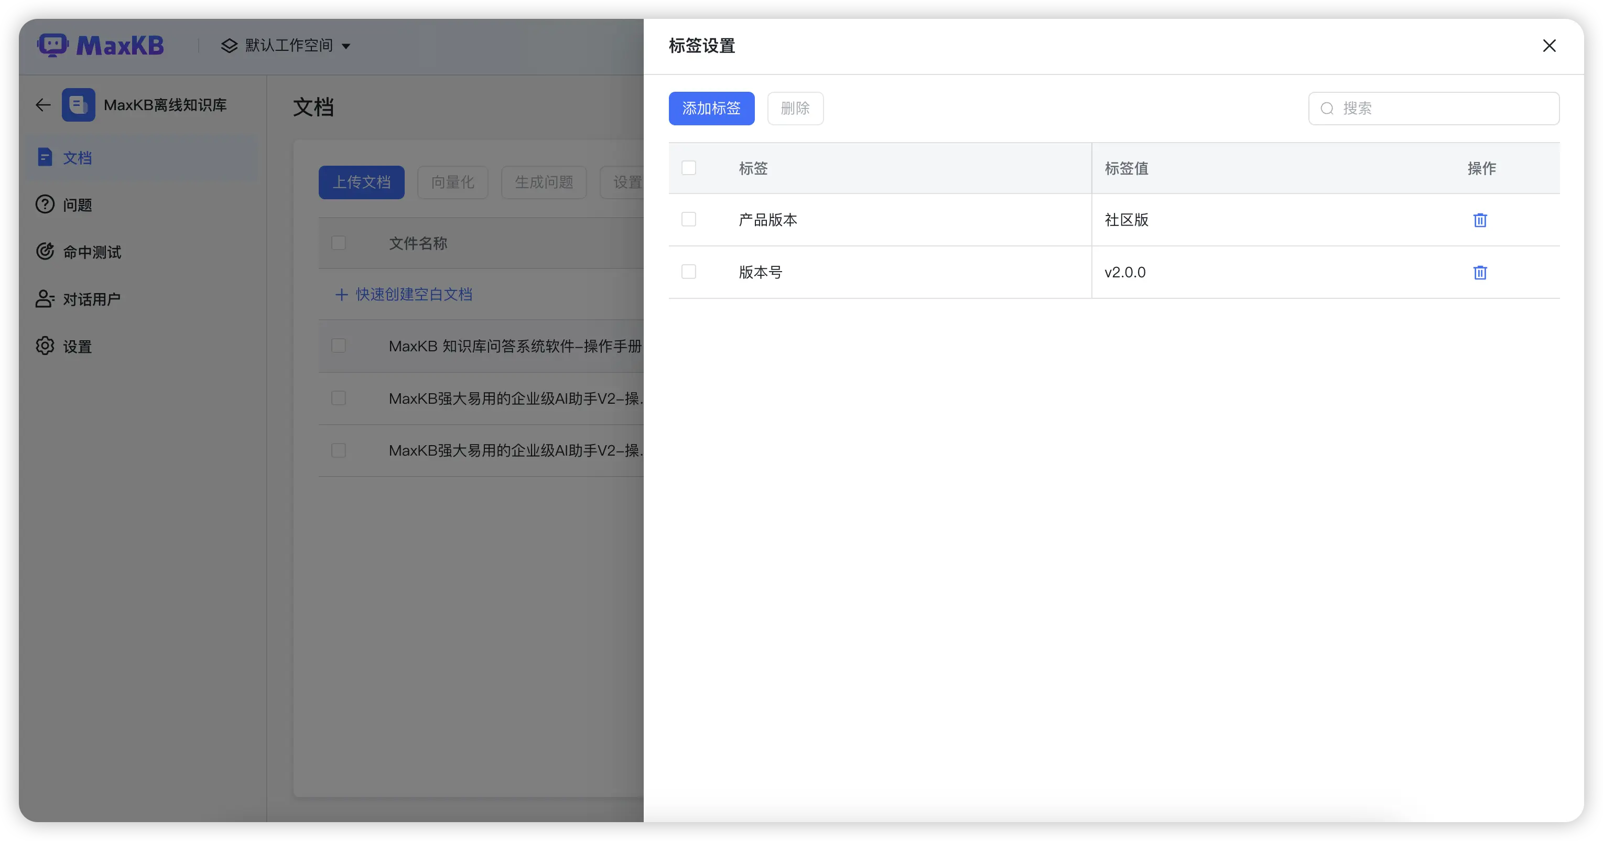Close the 标签设置 drawer
Viewport: 1603px width, 841px height.
(x=1549, y=46)
